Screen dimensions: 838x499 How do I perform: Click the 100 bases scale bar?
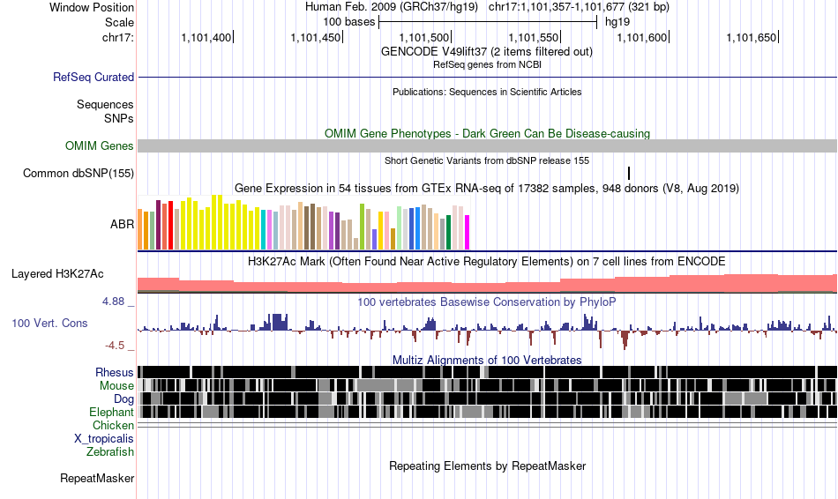[x=488, y=22]
